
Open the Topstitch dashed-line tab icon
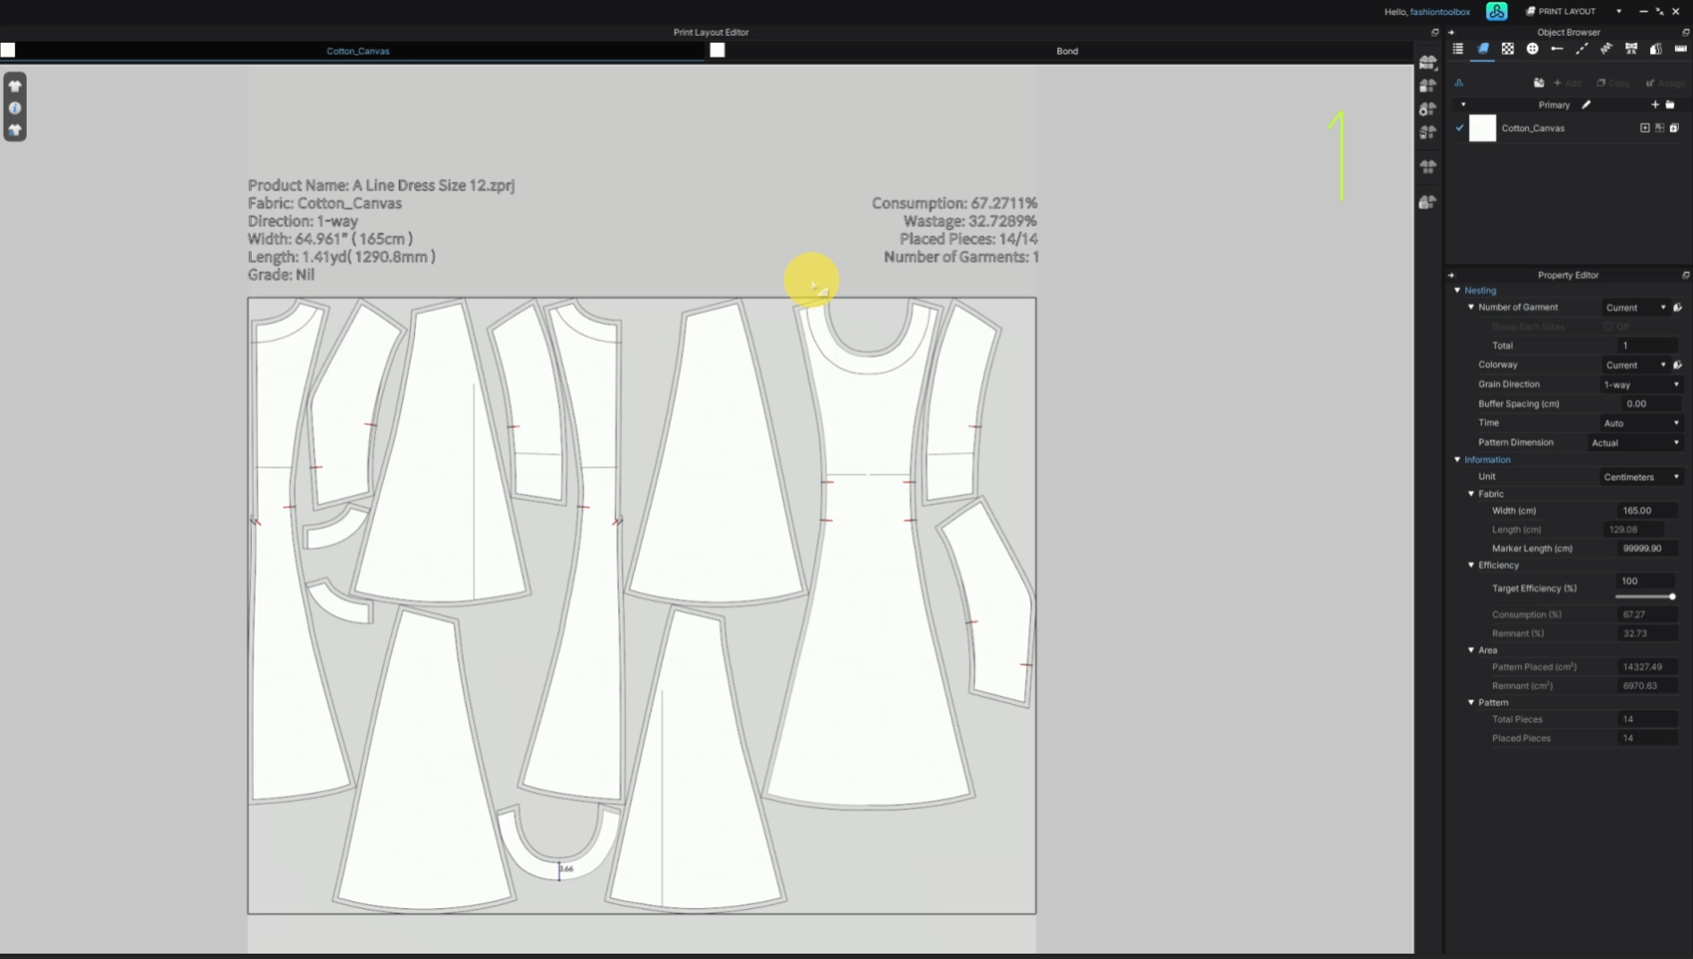[x=1581, y=49]
